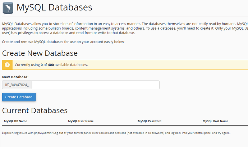Choose the "MySQL Host Name" column header
This screenshot has height=147, width=248.
point(215,121)
